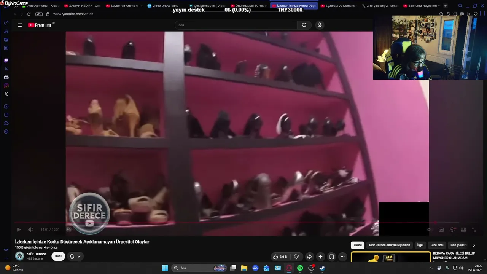Toggle subtitles in the video player

pos(441,229)
